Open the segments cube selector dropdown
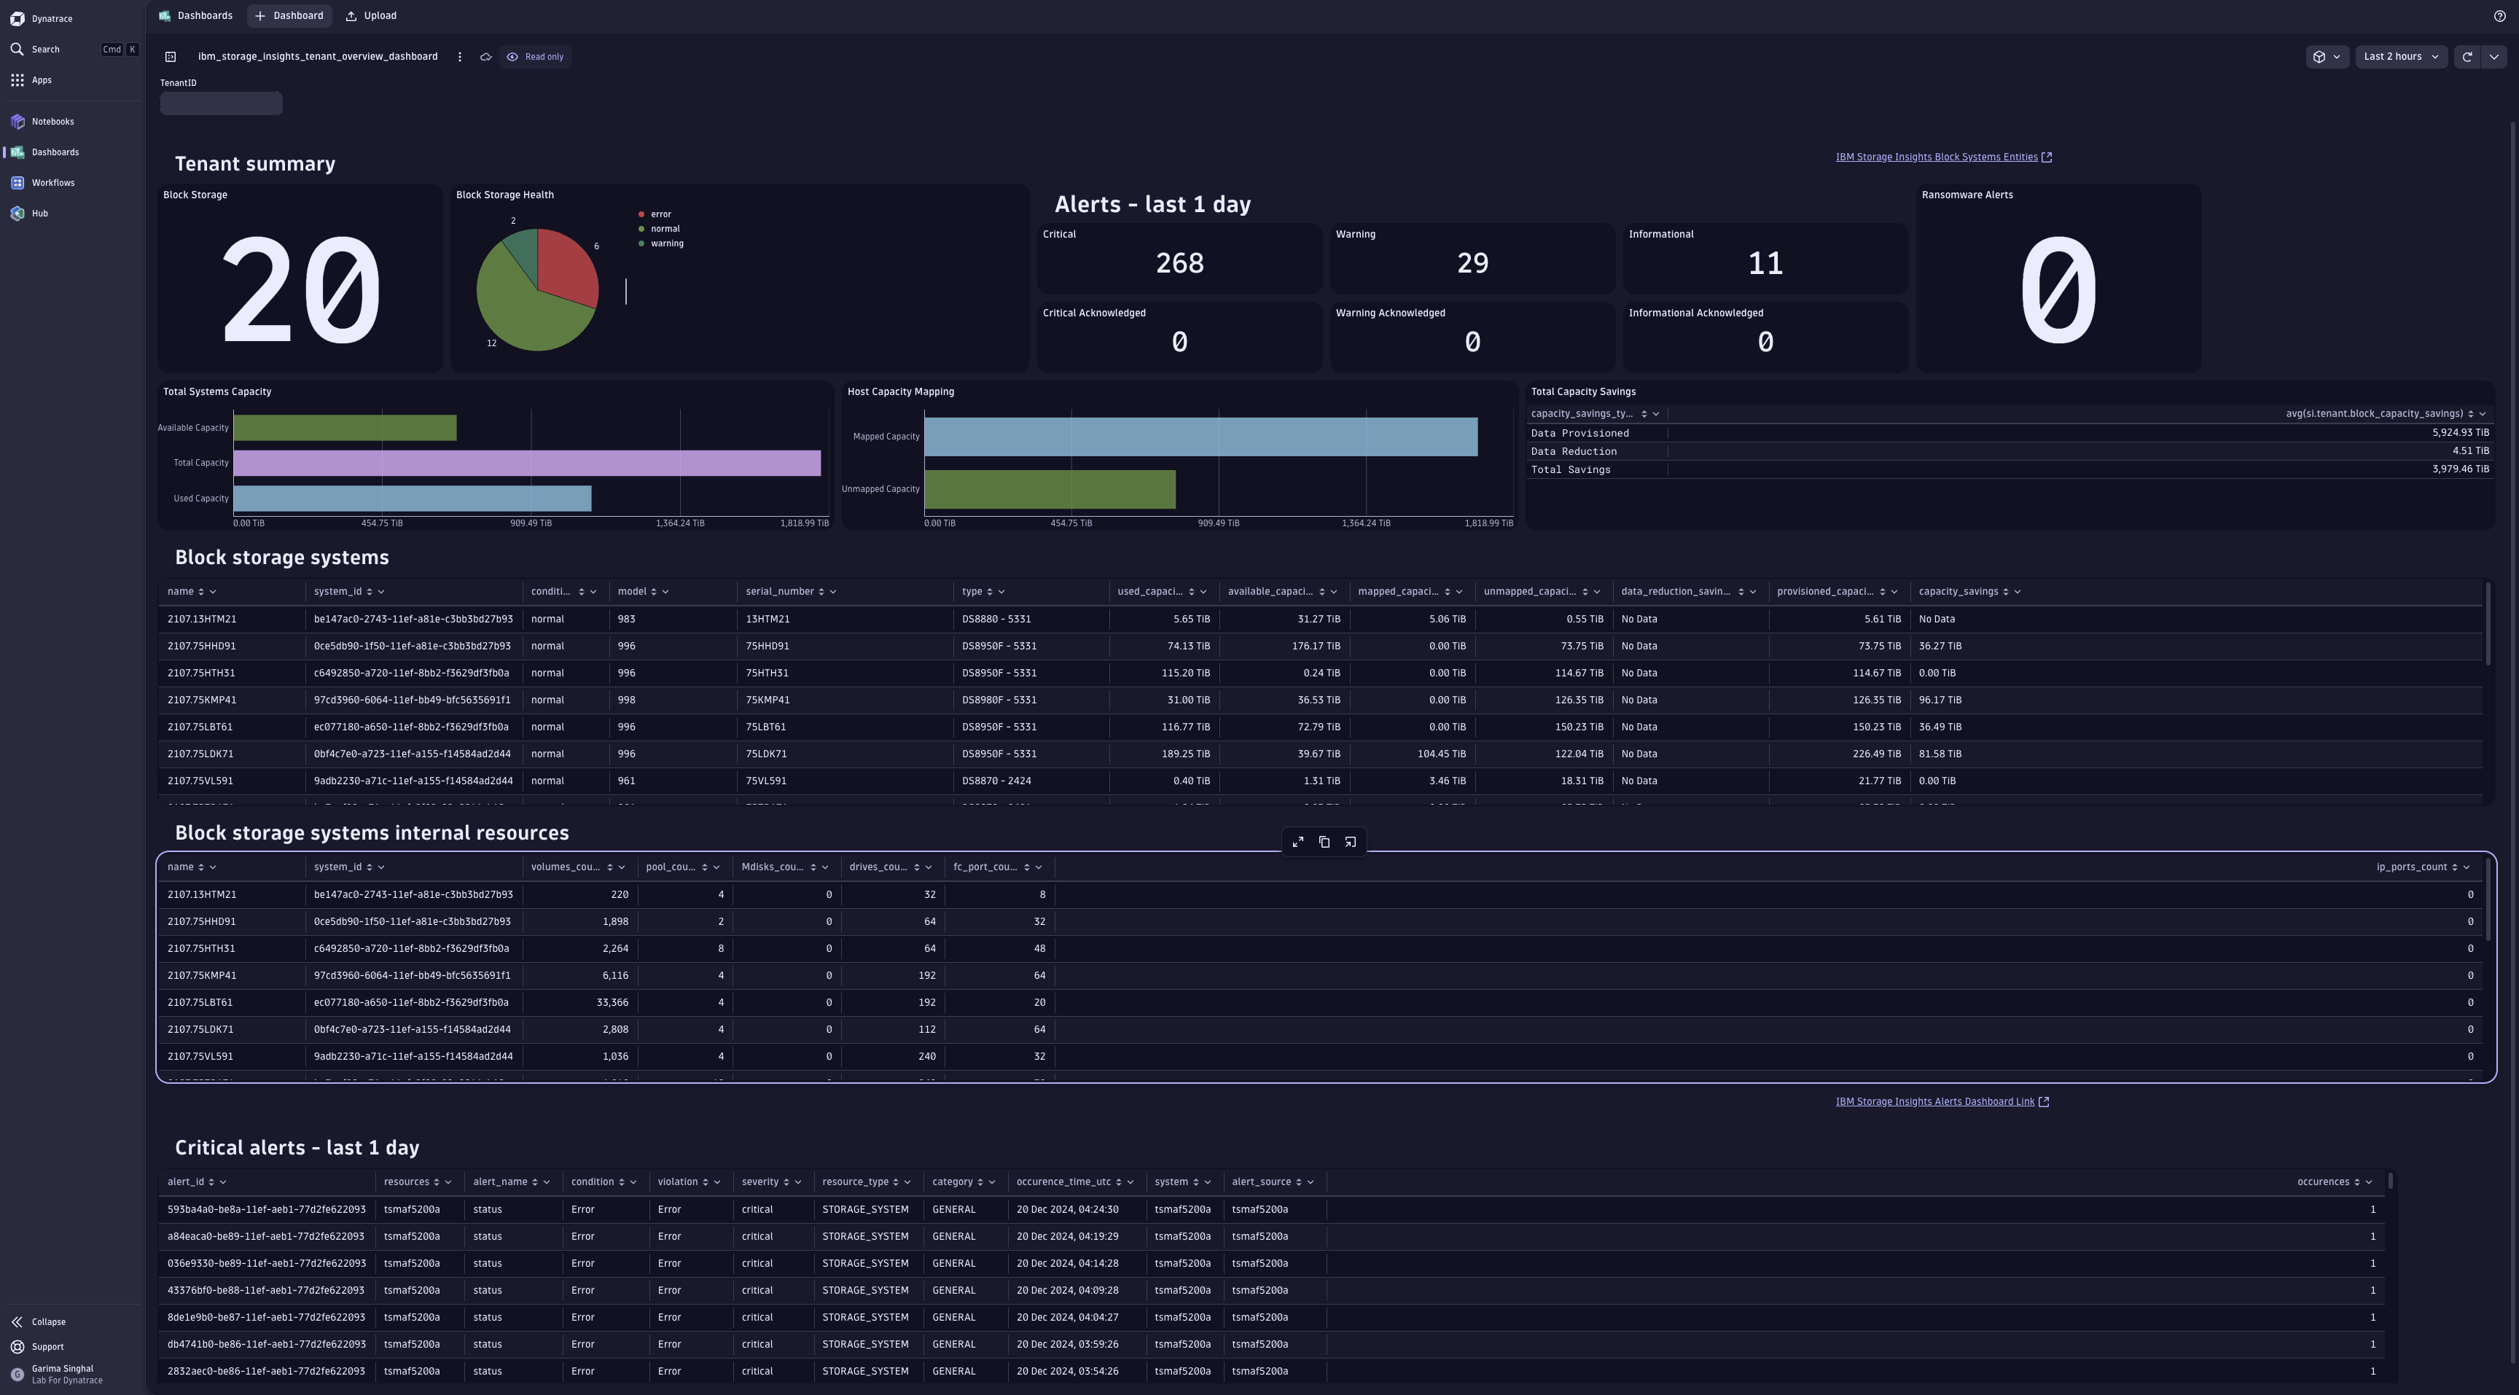Screen dimensions: 2519x1395 [x=2327, y=57]
